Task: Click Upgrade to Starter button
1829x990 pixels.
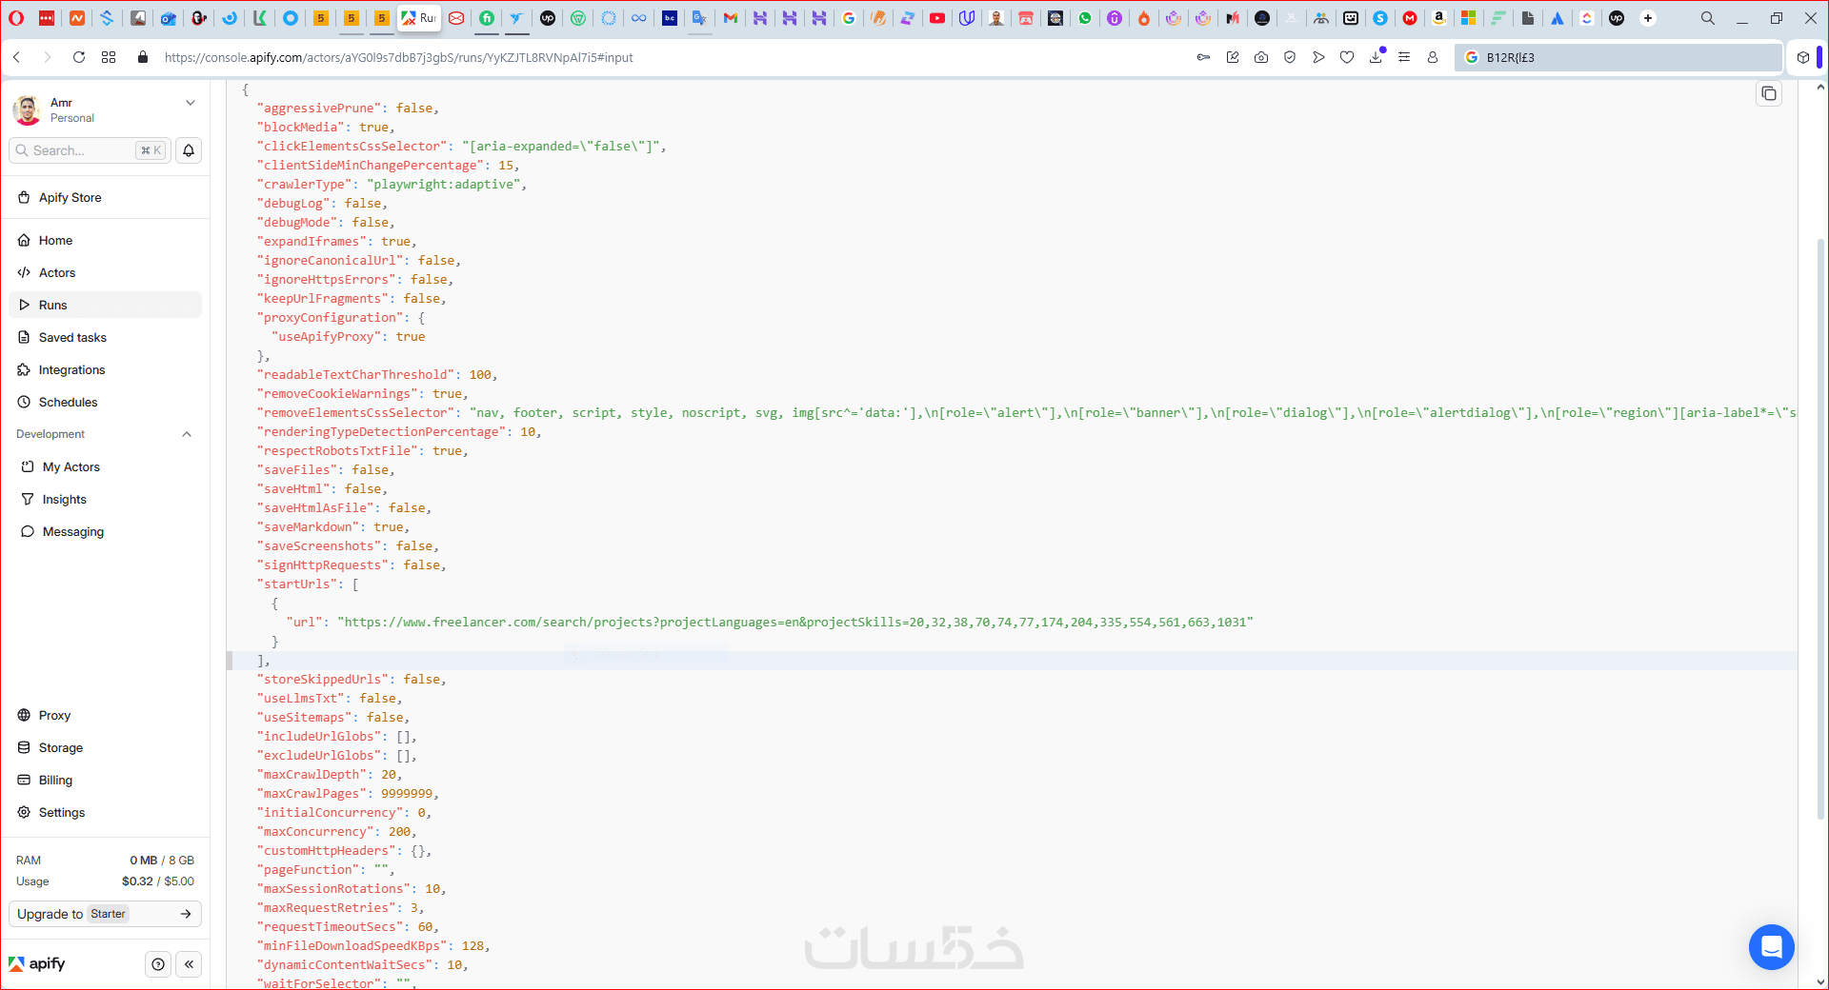Action: click(x=105, y=914)
